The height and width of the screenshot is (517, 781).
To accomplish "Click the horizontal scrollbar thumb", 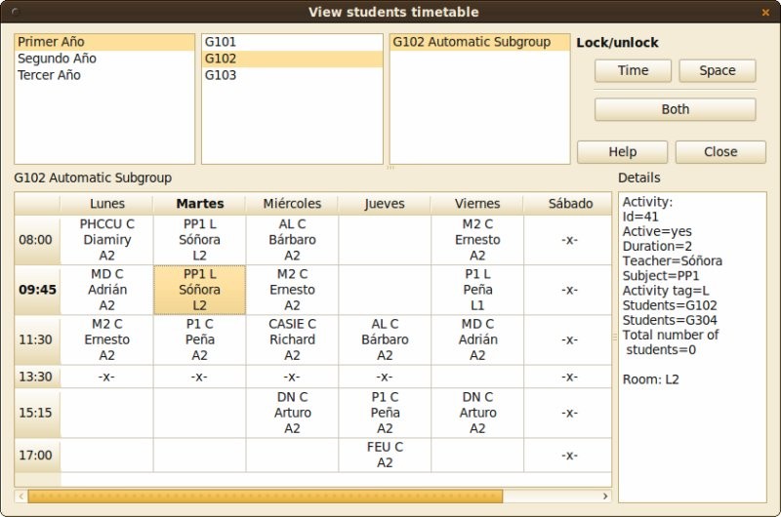I will point(265,497).
